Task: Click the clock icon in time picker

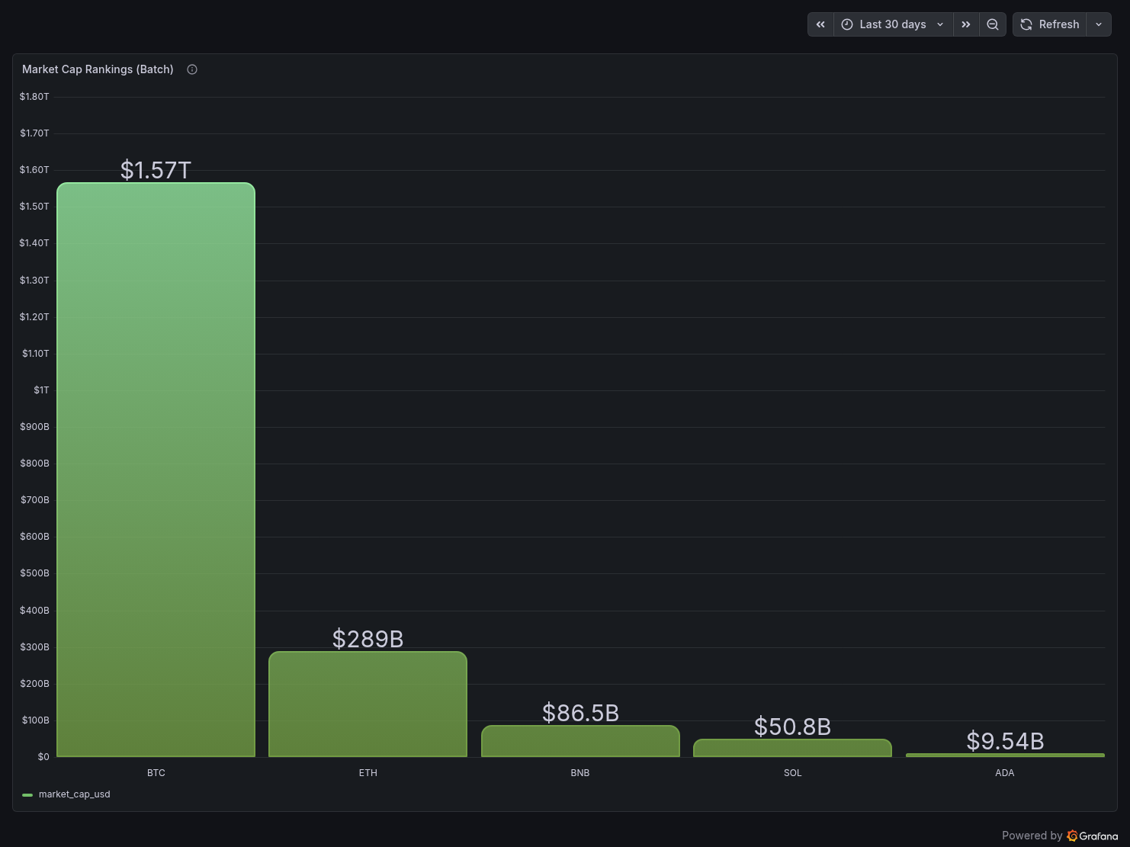Action: click(847, 24)
